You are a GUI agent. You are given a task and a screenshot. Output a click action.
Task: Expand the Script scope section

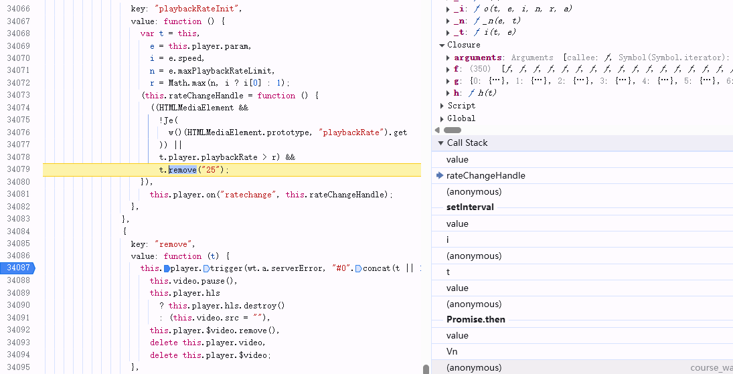pos(442,106)
